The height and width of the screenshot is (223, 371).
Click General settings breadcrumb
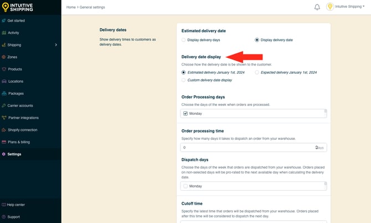click(92, 7)
